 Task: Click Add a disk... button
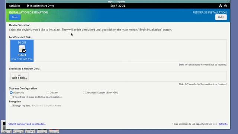[x=19, y=76]
